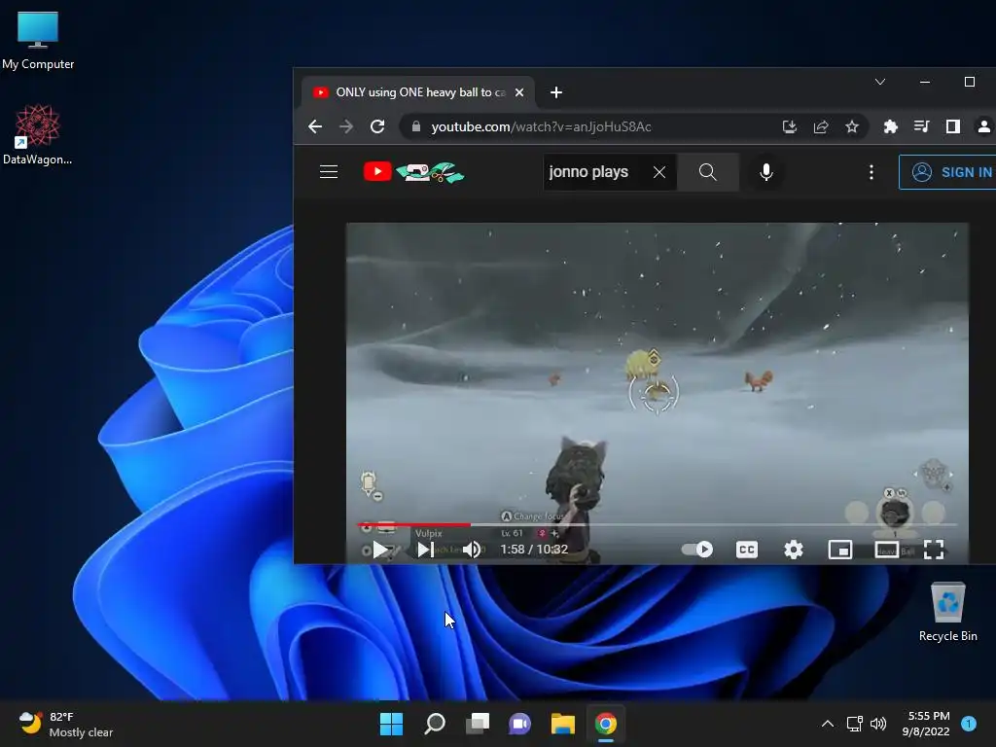Close the YouTube browser tab
The image size is (996, 747).
[x=519, y=92]
